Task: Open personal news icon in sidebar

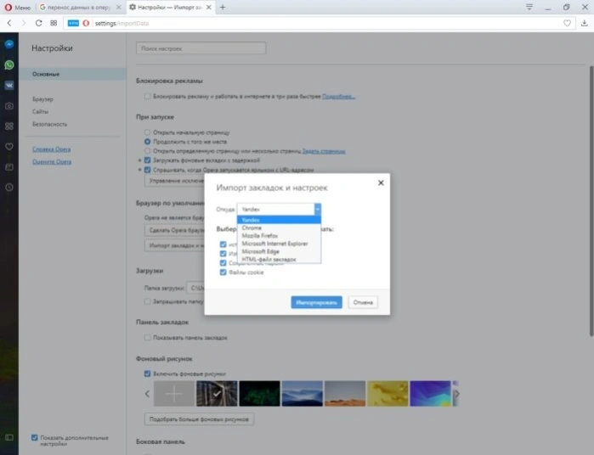Action: pos(9,167)
